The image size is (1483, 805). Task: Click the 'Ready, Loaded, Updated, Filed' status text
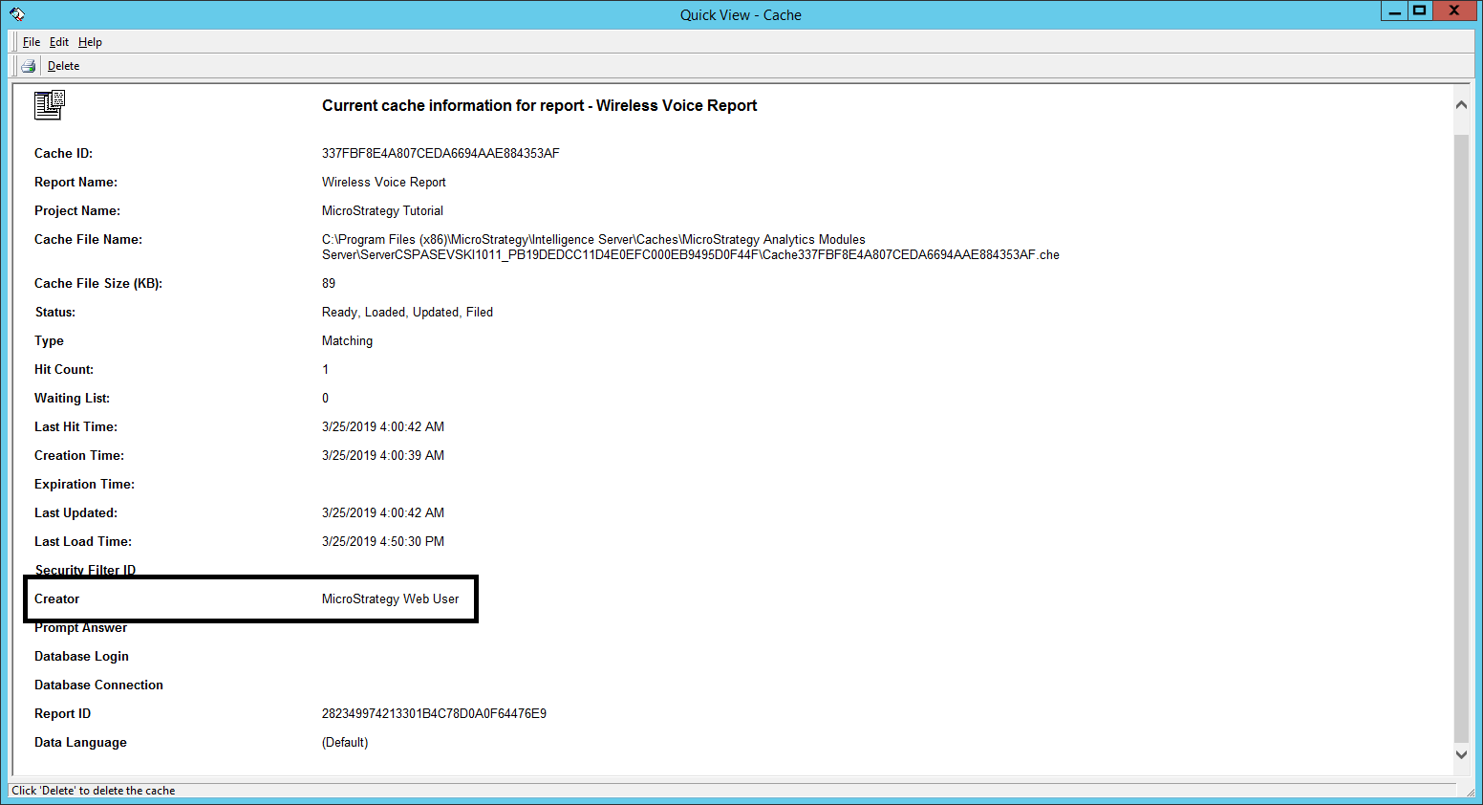(x=407, y=313)
